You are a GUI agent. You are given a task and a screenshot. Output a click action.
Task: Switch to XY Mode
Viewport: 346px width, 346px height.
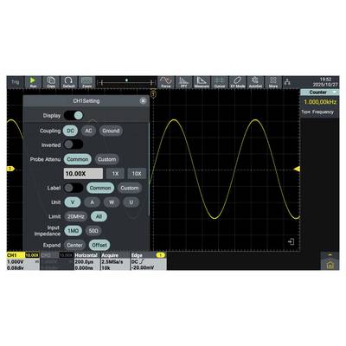(237, 82)
